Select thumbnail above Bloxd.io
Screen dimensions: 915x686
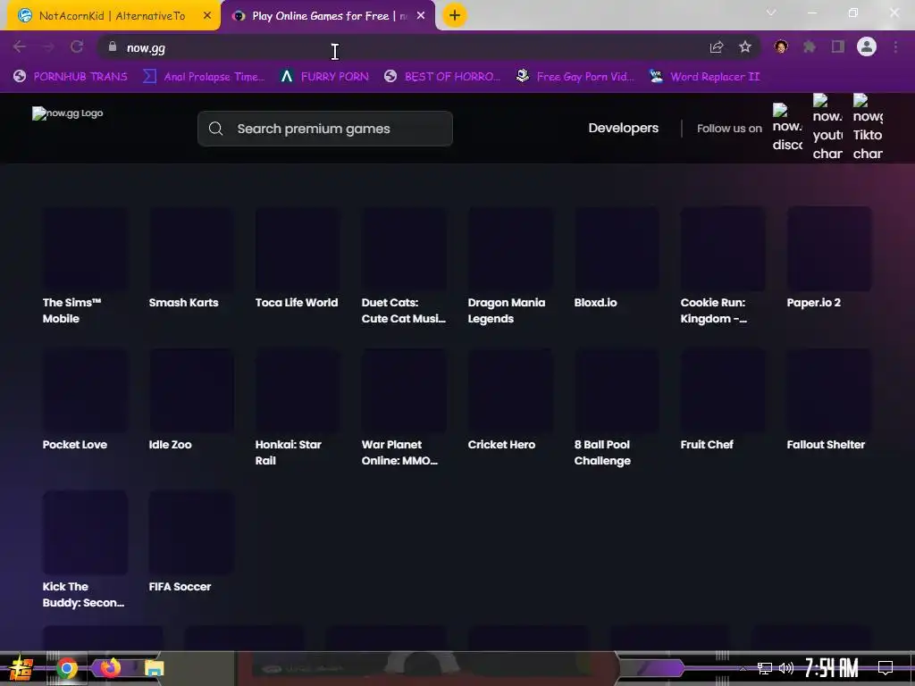(x=617, y=248)
